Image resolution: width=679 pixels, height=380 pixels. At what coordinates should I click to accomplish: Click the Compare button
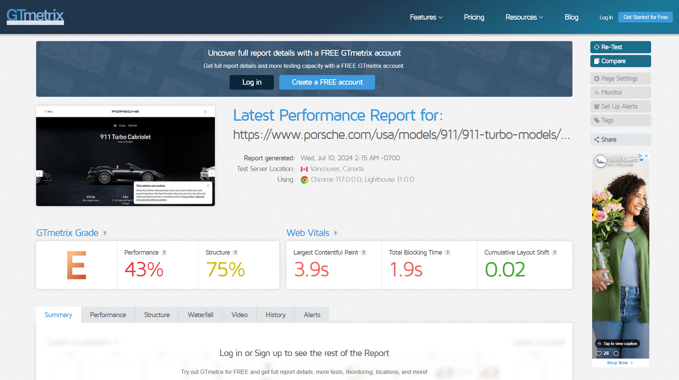click(620, 61)
